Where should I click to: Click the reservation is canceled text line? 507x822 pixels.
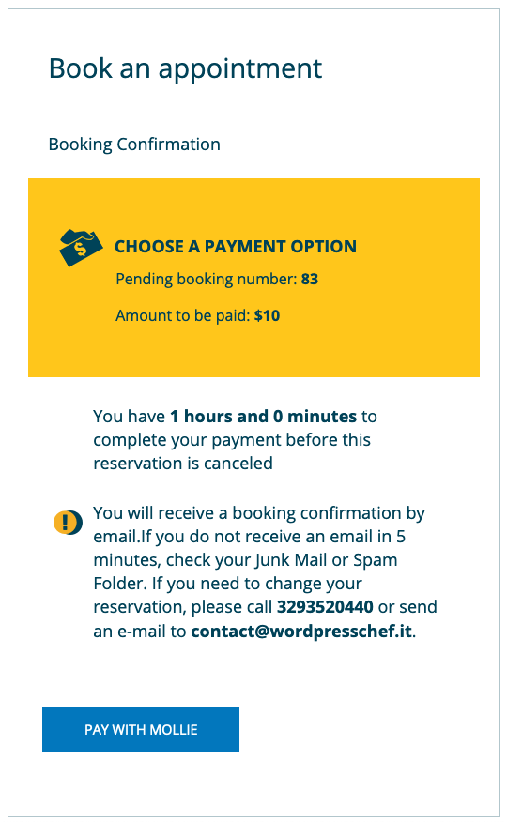tap(183, 464)
